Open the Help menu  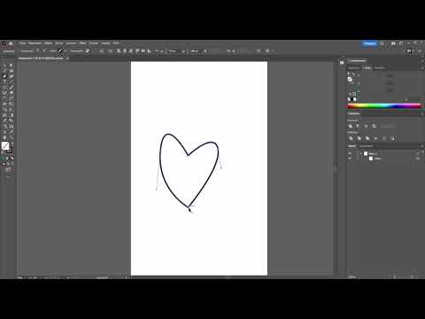pyautogui.click(x=116, y=43)
